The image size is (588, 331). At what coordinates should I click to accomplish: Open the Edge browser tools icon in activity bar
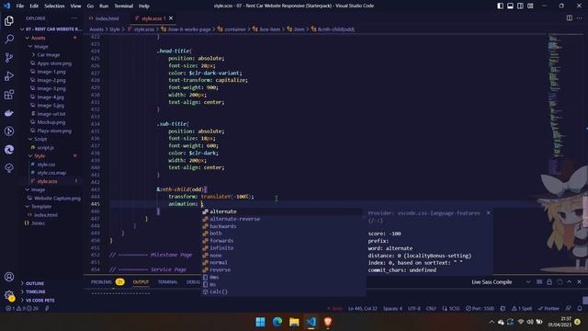(x=9, y=149)
